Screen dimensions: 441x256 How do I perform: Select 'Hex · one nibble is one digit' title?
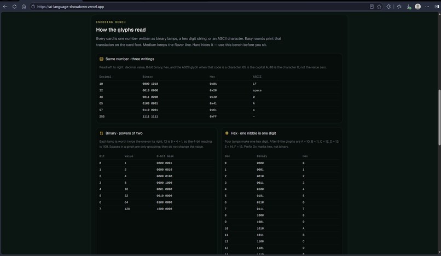tap(253, 133)
